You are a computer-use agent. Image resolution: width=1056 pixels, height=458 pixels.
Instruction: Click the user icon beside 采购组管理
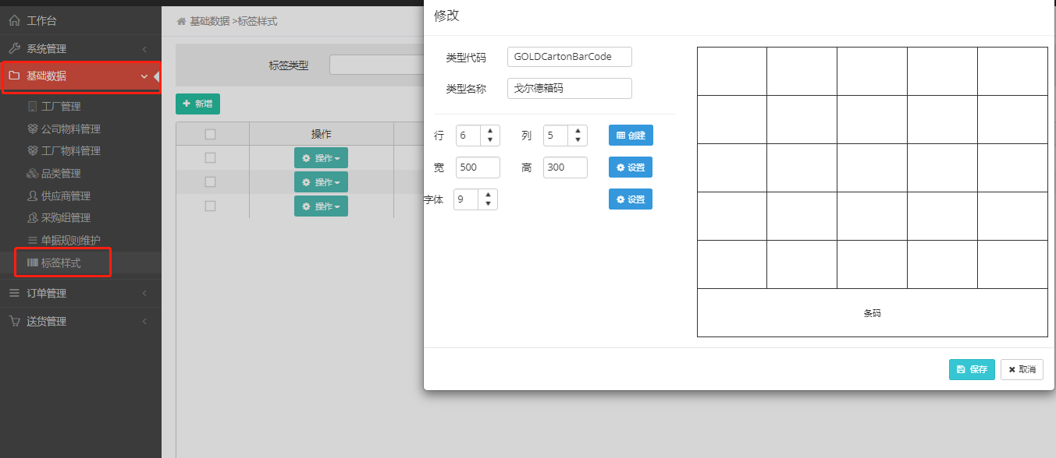32,217
